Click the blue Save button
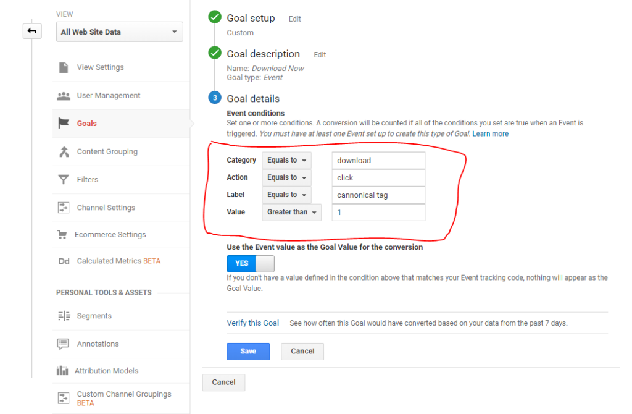 point(248,351)
